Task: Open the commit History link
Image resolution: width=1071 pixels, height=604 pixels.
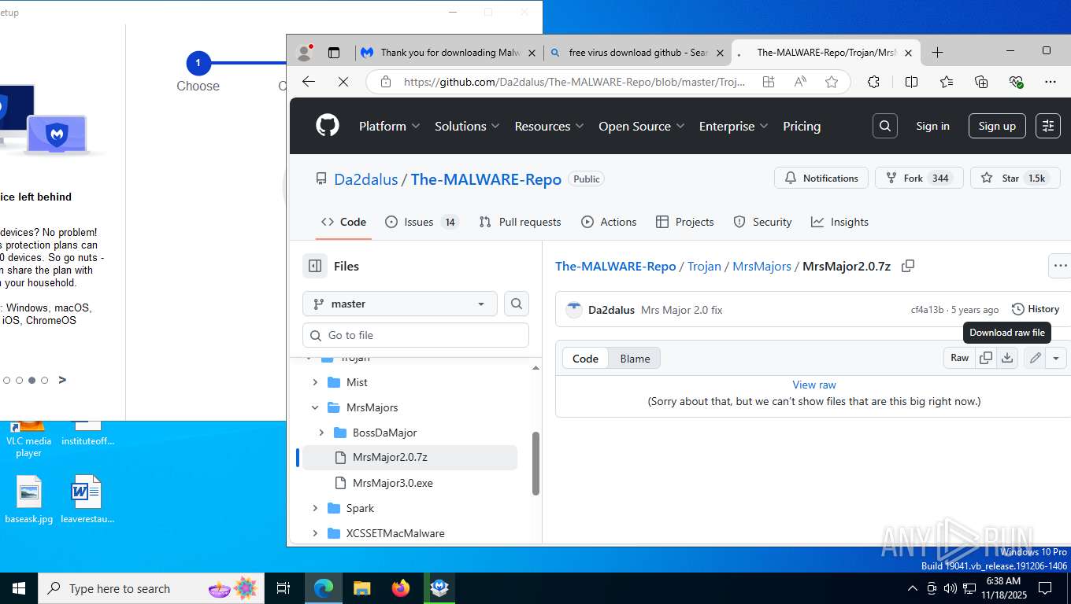Action: click(1036, 309)
